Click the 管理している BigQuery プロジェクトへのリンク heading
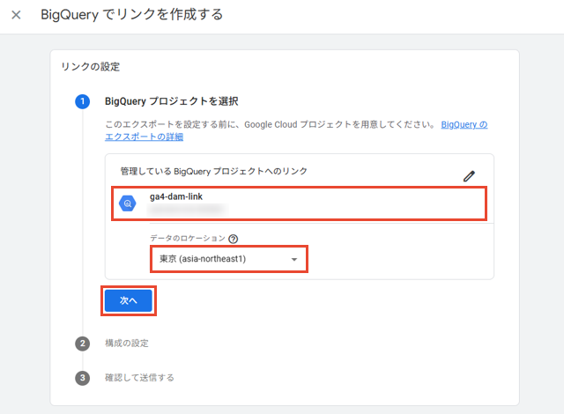This screenshot has width=564, height=414. [x=213, y=171]
